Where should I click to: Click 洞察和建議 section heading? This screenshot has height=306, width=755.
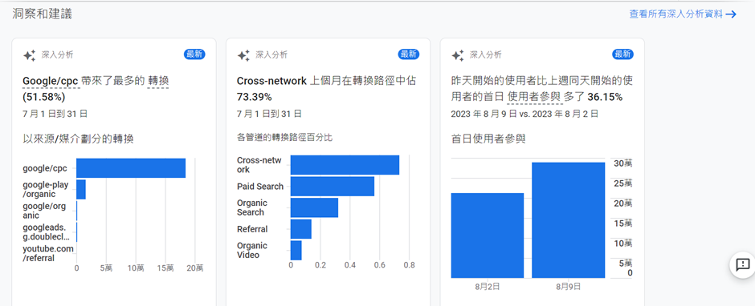42,14
